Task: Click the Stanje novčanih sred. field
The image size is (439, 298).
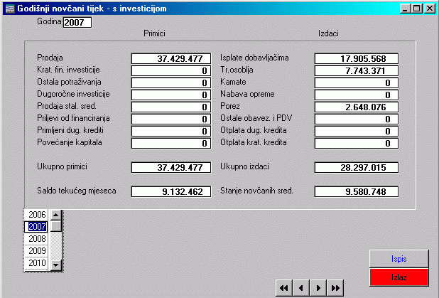Action: click(x=357, y=191)
